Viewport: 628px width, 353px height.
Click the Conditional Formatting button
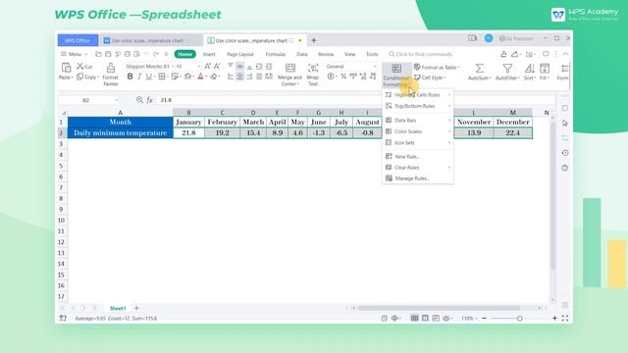[396, 76]
